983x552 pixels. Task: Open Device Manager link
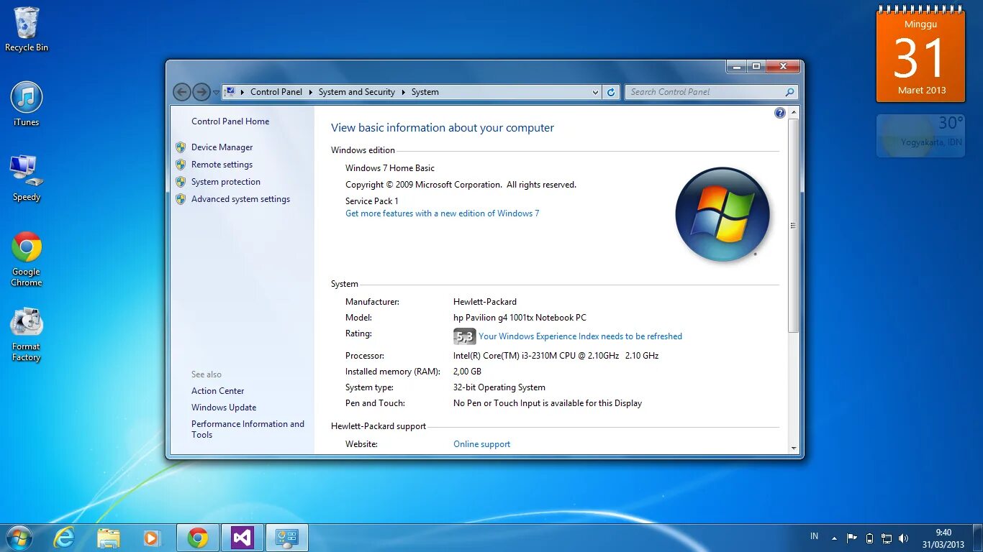(x=222, y=147)
